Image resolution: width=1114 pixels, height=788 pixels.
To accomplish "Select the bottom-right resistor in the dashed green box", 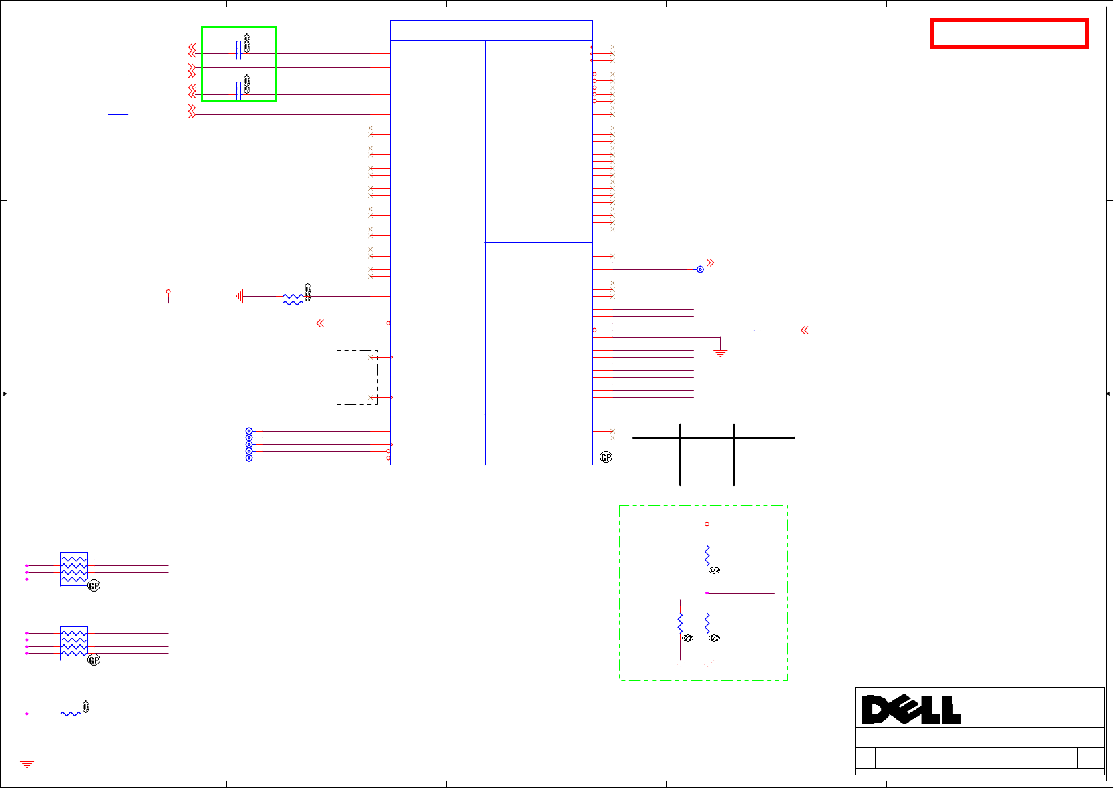I will pyautogui.click(x=707, y=624).
